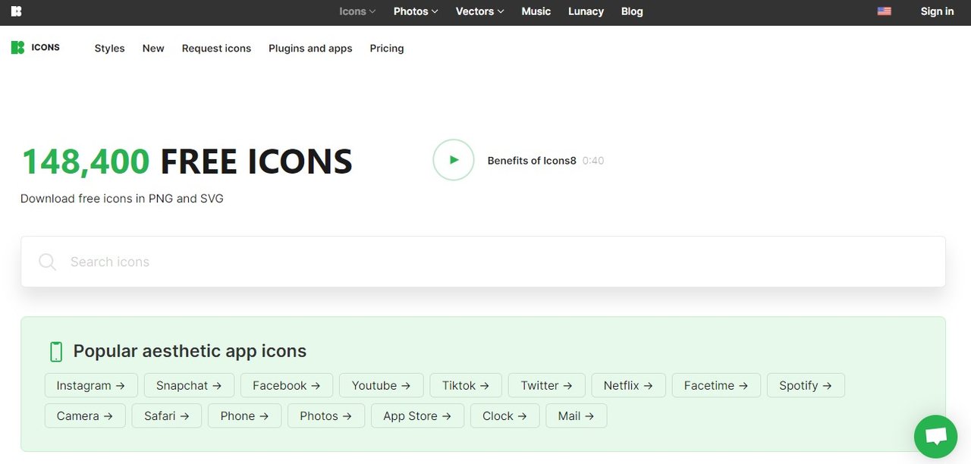
Task: Select the Mail tag
Action: coord(576,415)
